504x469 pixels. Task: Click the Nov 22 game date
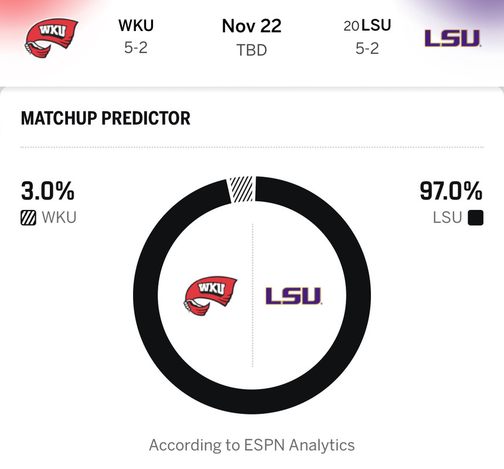point(251,26)
